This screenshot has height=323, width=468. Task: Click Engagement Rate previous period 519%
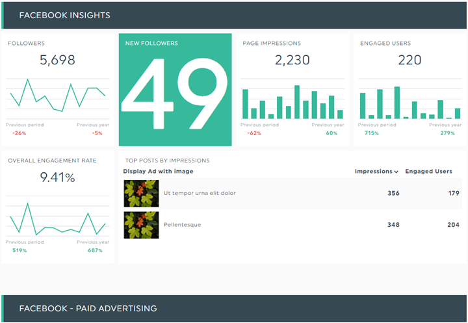point(19,250)
